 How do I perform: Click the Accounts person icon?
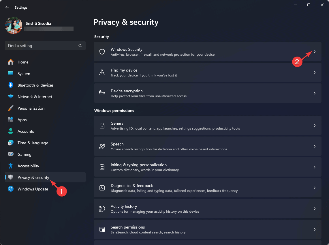click(x=10, y=131)
